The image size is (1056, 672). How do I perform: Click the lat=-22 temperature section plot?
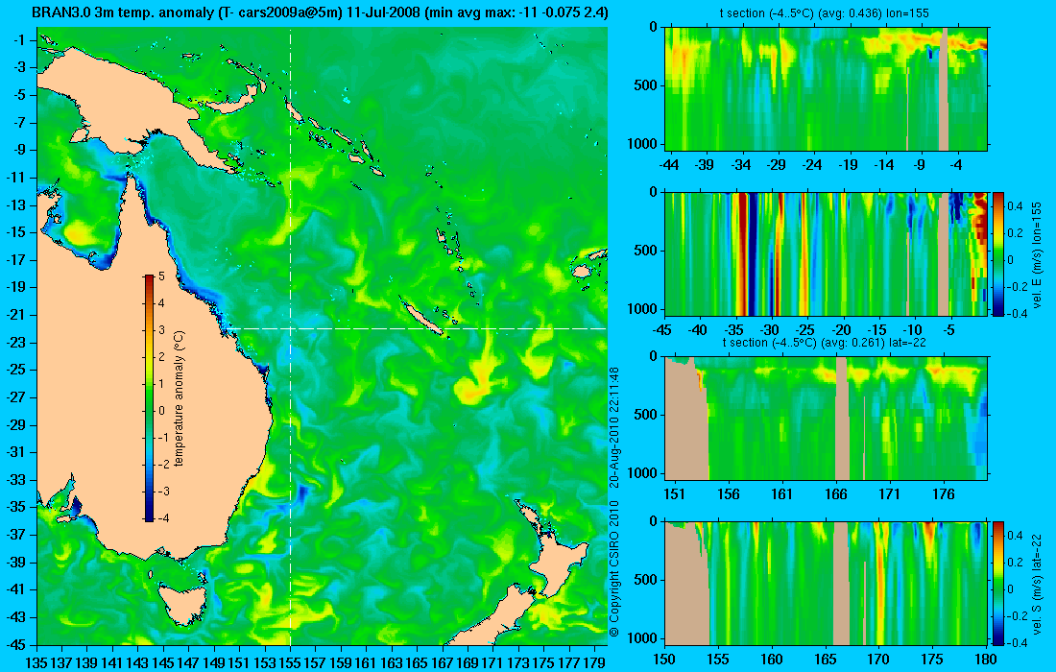[x=827, y=419]
